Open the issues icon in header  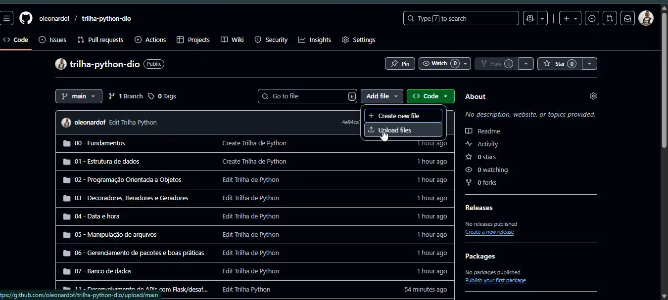(592, 18)
